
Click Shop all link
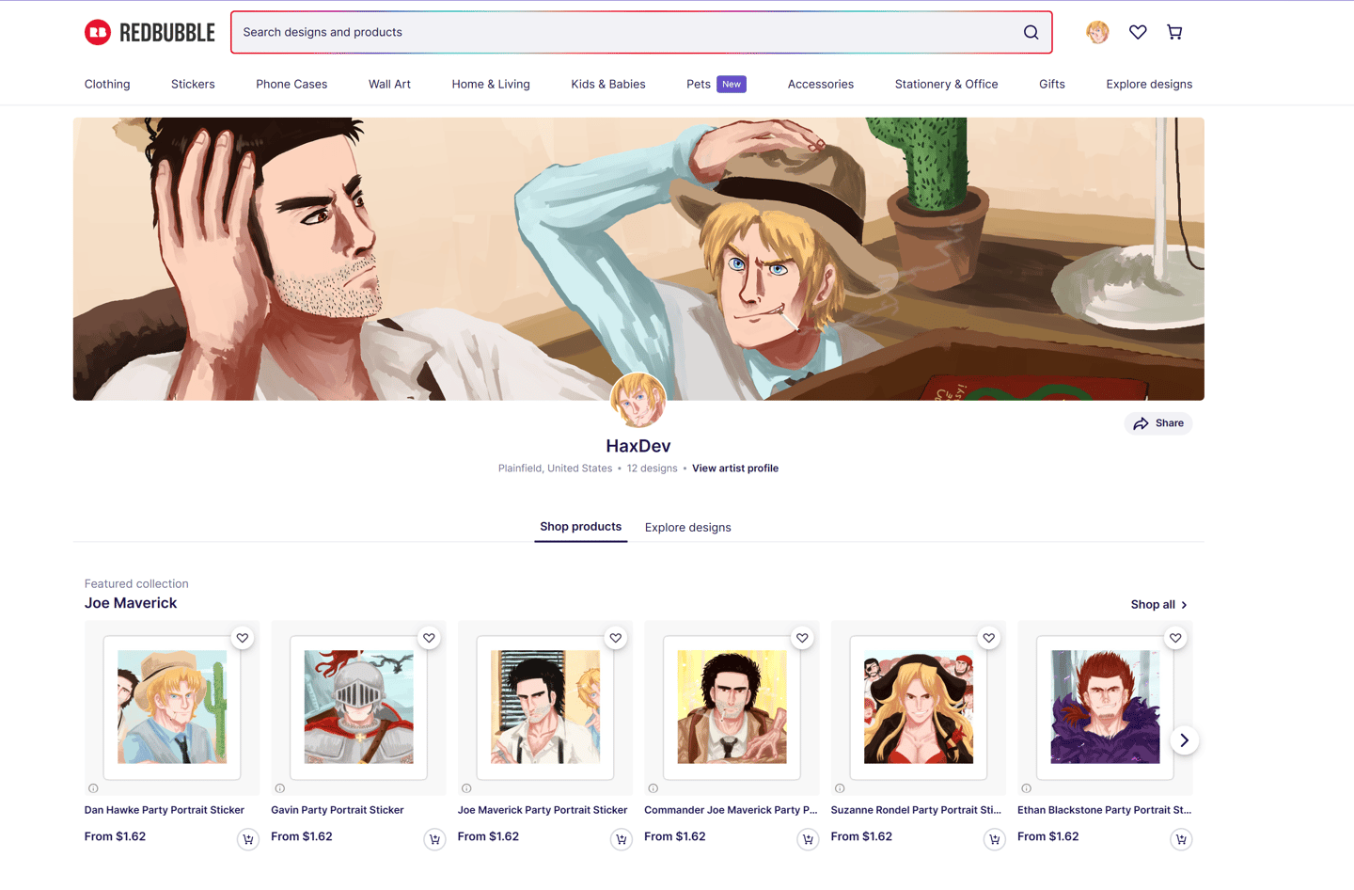[x=1159, y=605]
